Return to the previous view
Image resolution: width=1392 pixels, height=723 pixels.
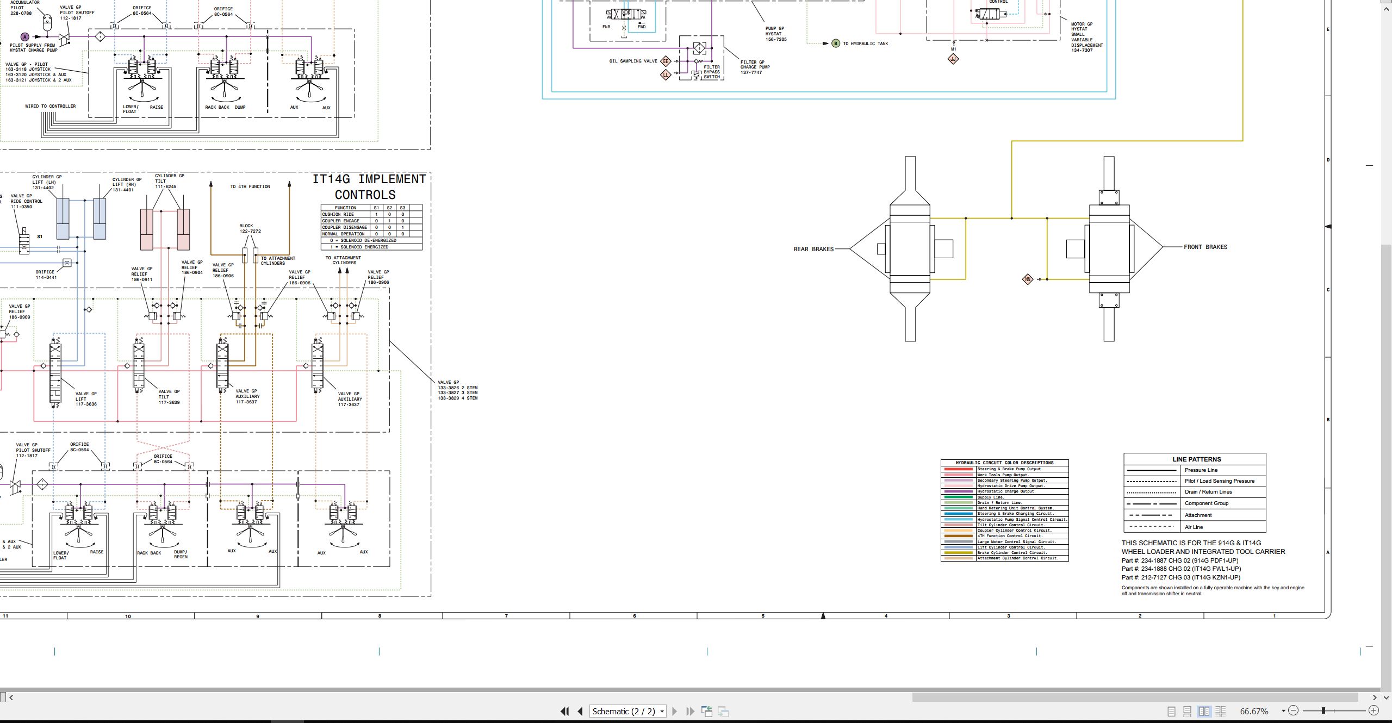[x=707, y=711]
